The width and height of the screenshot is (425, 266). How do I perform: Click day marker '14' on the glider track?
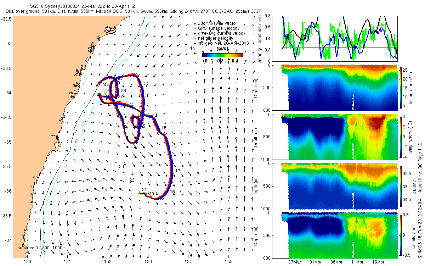(x=155, y=116)
